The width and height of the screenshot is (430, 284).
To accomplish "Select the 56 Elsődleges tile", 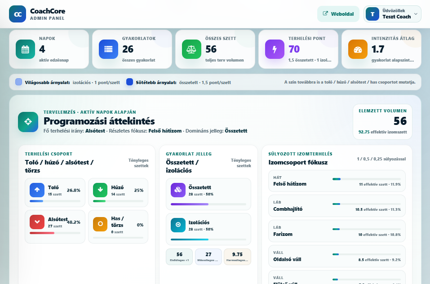I will click(179, 257).
